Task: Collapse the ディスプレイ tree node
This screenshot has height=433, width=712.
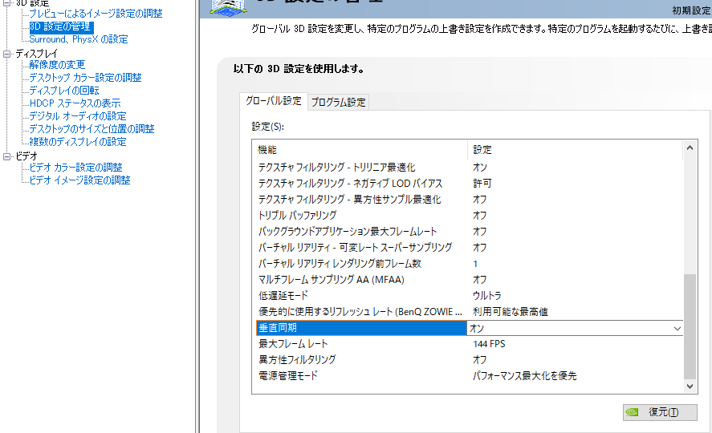Action: click(6, 54)
